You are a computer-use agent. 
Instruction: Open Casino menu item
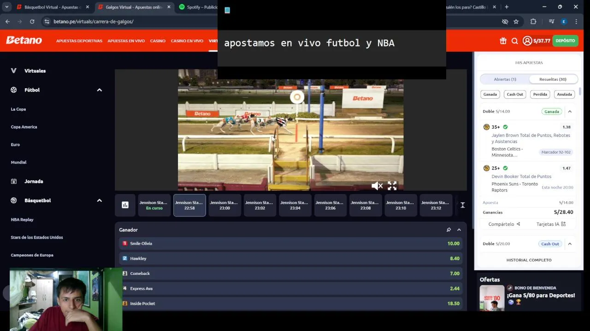[x=158, y=41]
